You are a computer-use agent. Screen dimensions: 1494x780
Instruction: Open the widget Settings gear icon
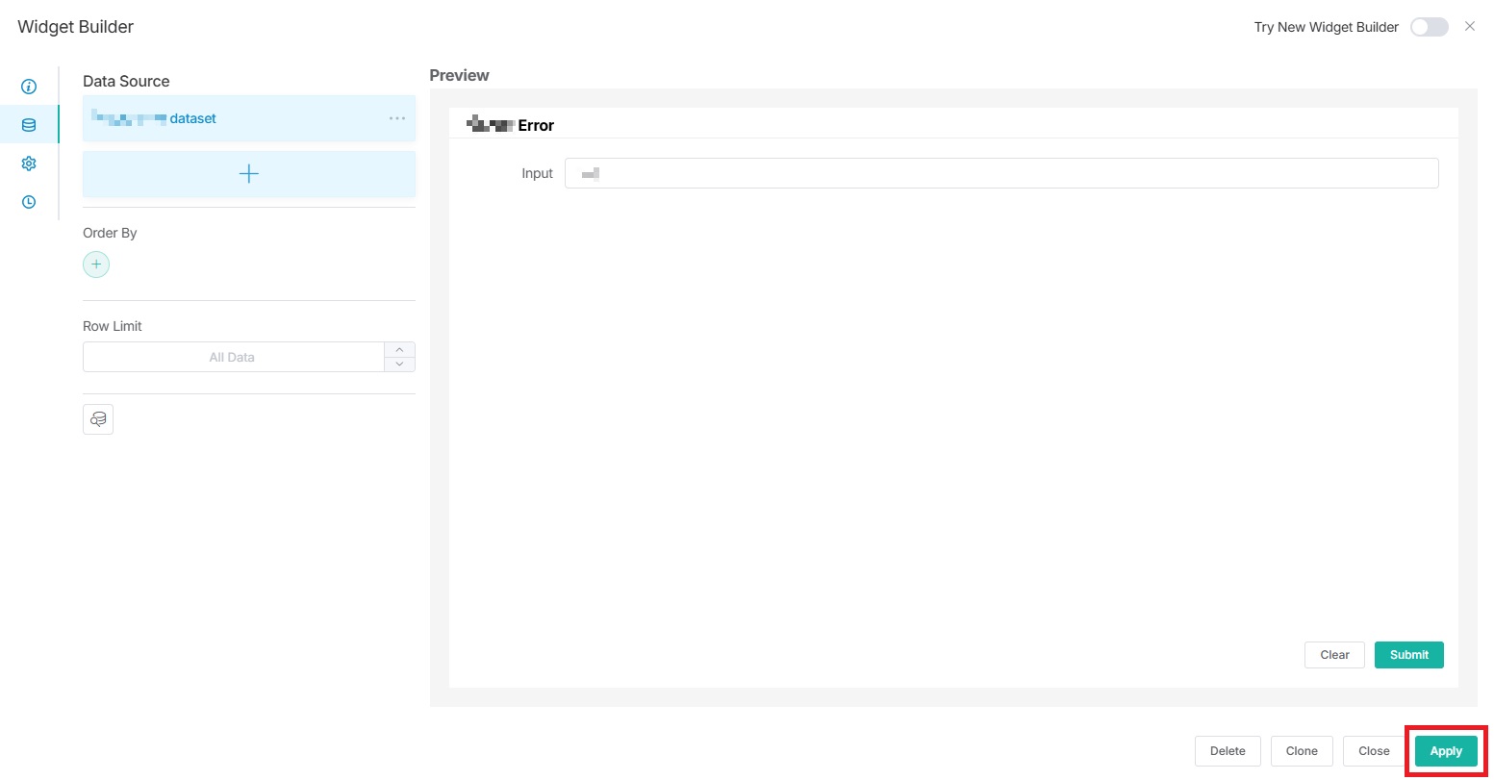[x=29, y=163]
